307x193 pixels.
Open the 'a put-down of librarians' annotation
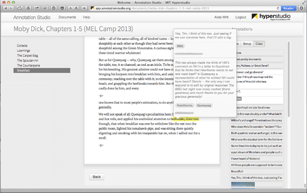point(256,152)
